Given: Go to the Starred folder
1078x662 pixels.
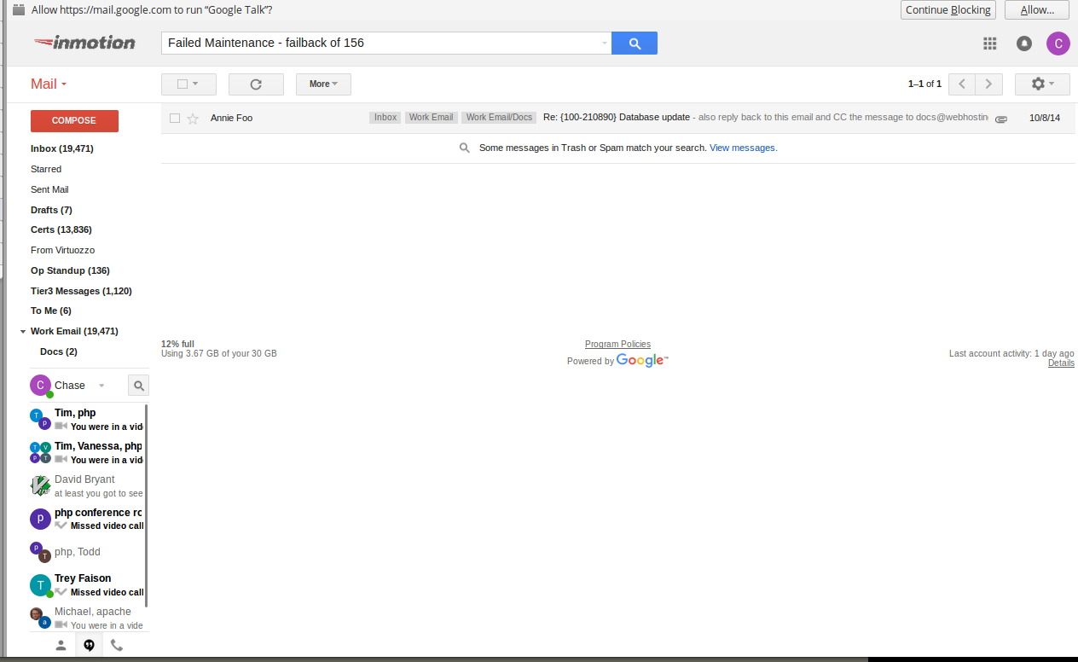Looking at the screenshot, I should (x=46, y=169).
